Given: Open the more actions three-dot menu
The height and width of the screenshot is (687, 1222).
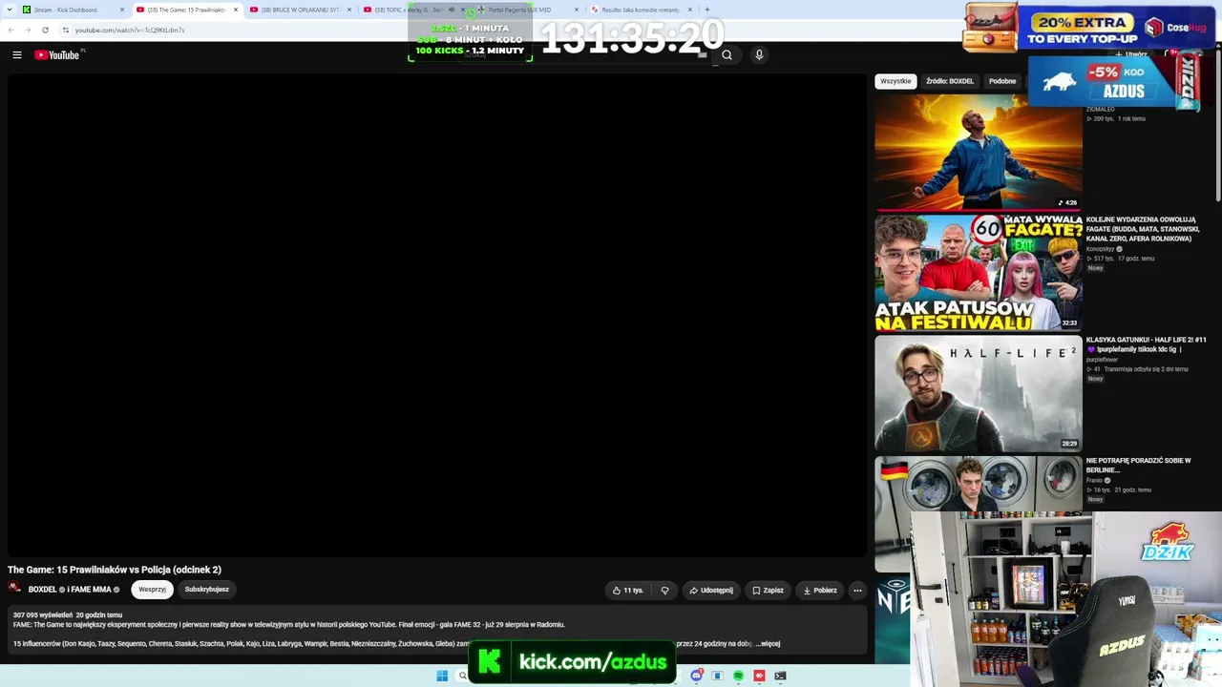Looking at the screenshot, I should 857,591.
